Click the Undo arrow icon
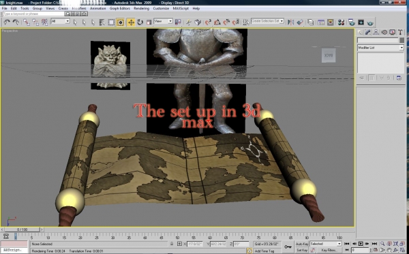 coord(7,22)
